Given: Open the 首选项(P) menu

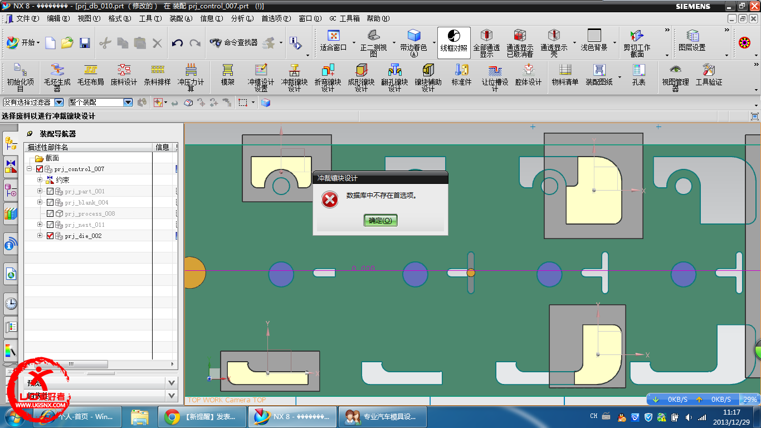Looking at the screenshot, I should (x=276, y=18).
